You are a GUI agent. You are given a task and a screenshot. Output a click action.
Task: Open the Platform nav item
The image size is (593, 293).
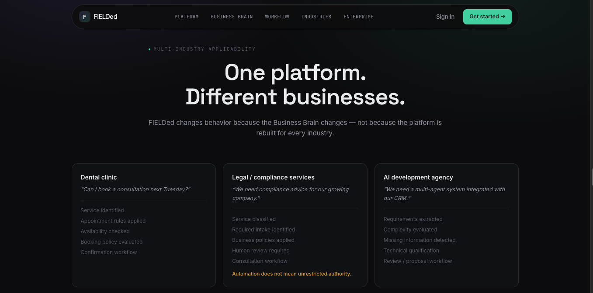[x=187, y=17]
